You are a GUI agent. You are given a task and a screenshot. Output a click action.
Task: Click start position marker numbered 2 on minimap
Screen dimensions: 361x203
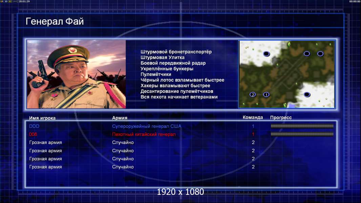253,94
